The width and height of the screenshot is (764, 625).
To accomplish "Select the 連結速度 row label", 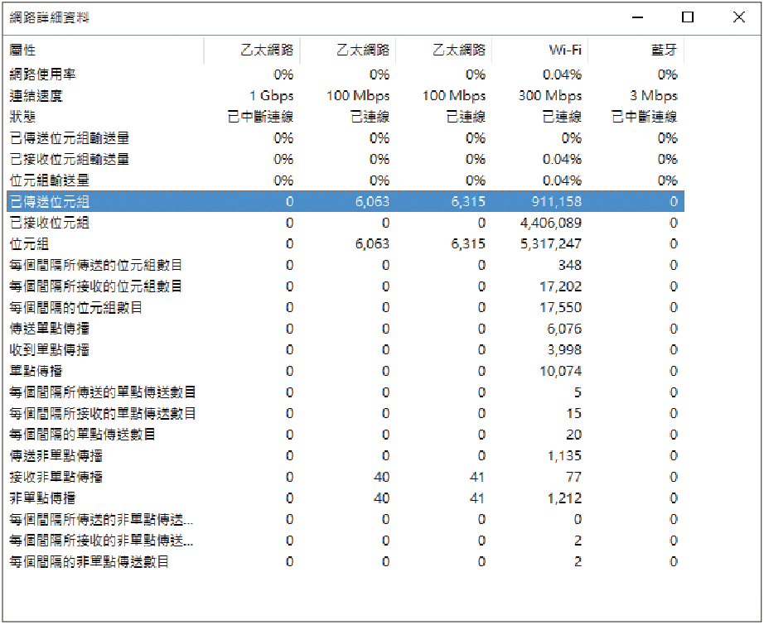I will [x=36, y=95].
